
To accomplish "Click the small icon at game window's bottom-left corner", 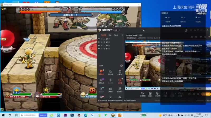I will coord(2,110).
